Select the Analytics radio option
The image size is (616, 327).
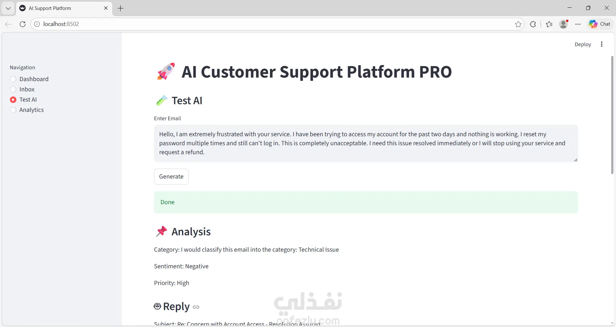(x=13, y=110)
